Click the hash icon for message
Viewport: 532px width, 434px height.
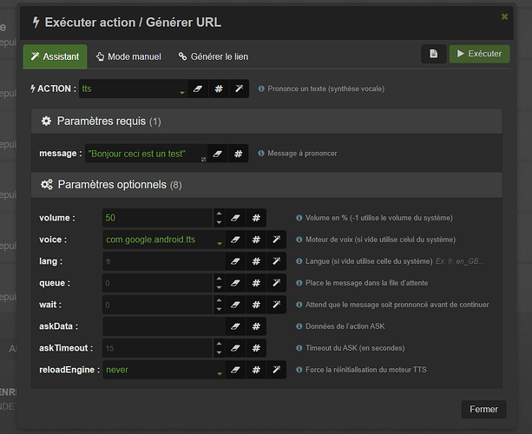click(238, 154)
